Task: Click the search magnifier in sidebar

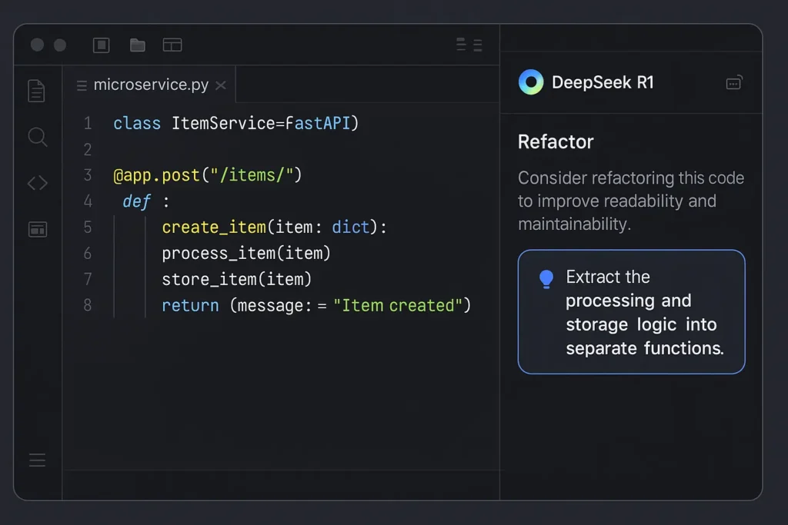Action: 37,138
